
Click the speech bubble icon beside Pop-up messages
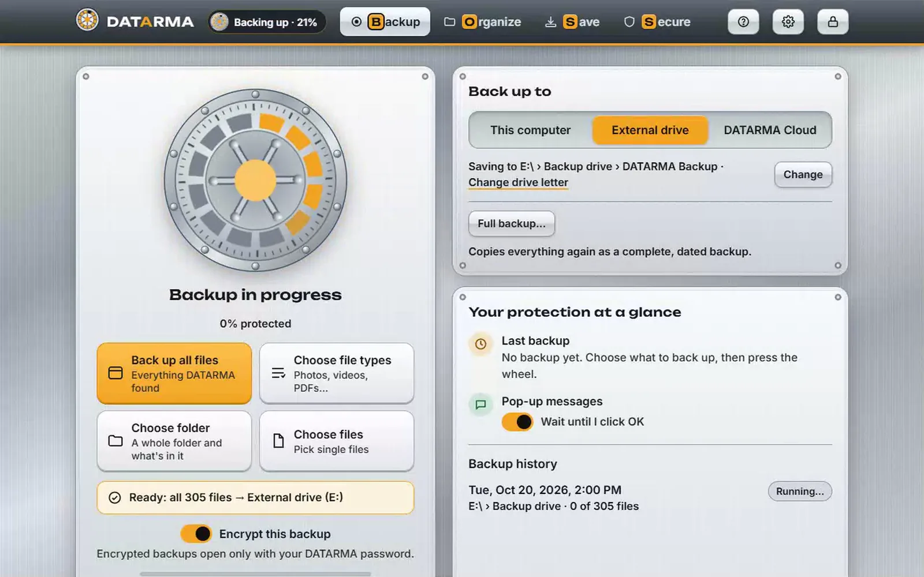point(480,404)
